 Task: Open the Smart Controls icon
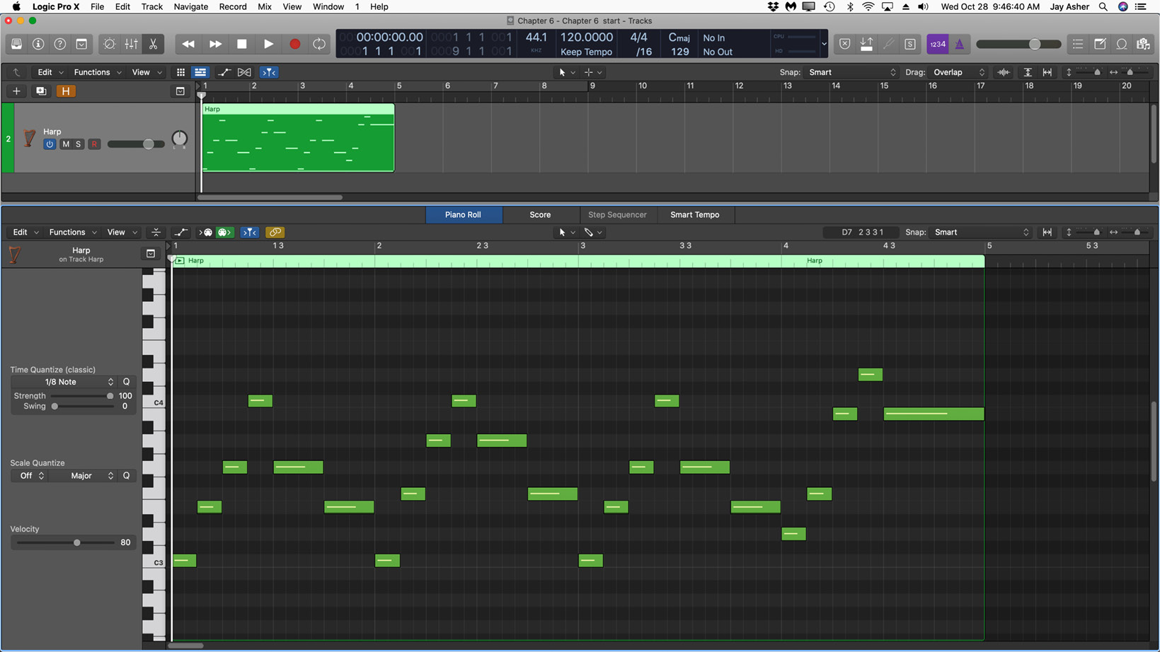(110, 44)
